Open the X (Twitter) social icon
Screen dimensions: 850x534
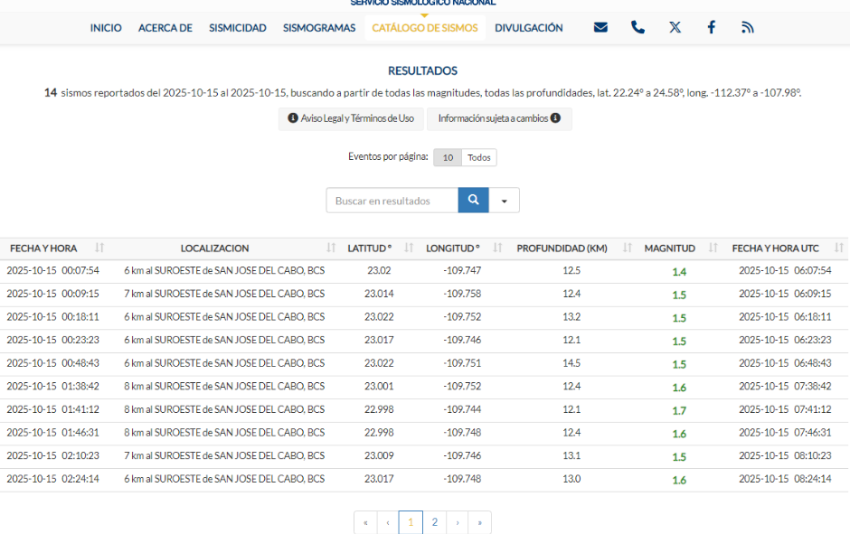pos(675,27)
